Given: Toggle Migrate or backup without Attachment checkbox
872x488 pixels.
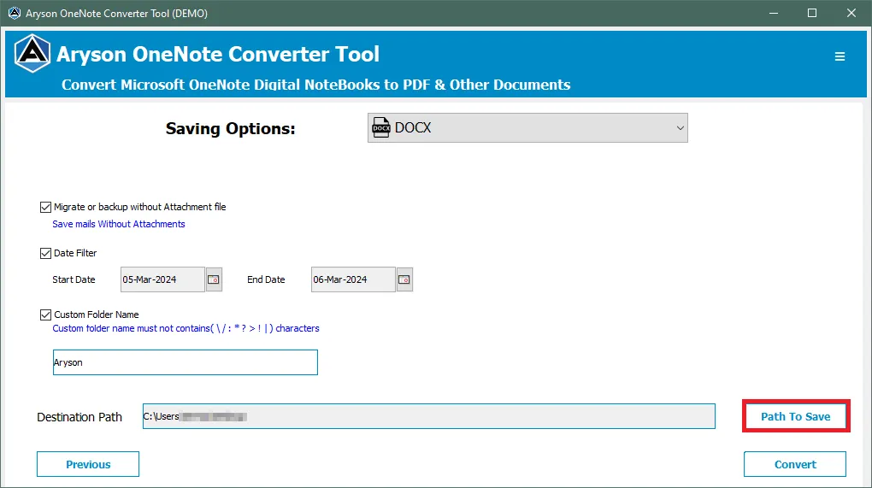Looking at the screenshot, I should 45,208.
